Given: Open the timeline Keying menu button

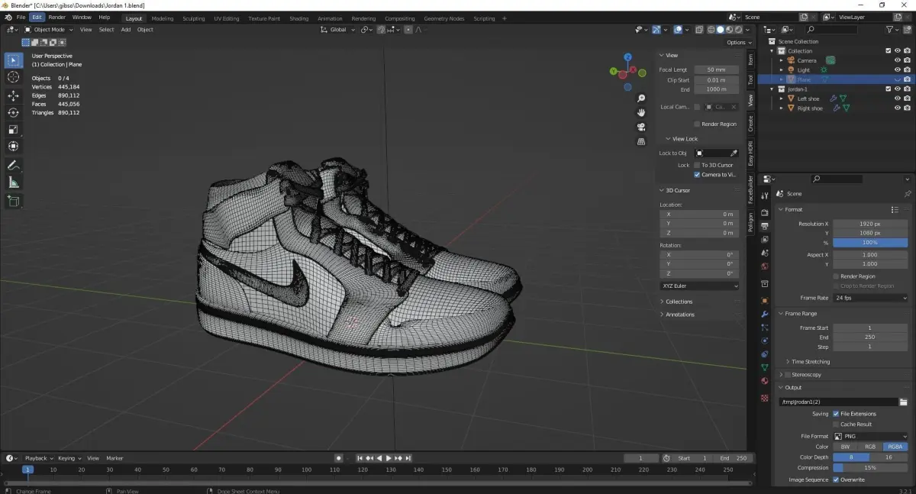Looking at the screenshot, I should tap(68, 458).
